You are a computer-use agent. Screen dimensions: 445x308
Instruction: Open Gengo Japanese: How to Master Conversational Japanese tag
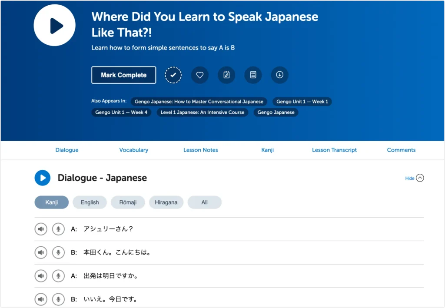point(199,102)
